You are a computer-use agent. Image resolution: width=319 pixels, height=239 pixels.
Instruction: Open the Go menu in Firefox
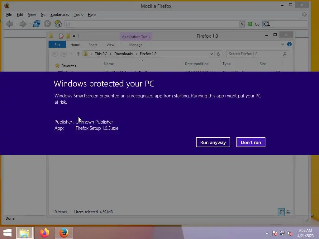(43, 15)
